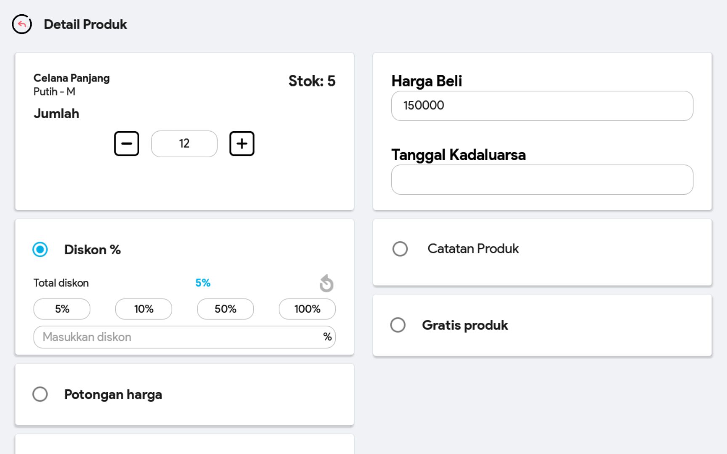727x454 pixels.
Task: Click the Celana Panjang product name
Action: pos(72,78)
